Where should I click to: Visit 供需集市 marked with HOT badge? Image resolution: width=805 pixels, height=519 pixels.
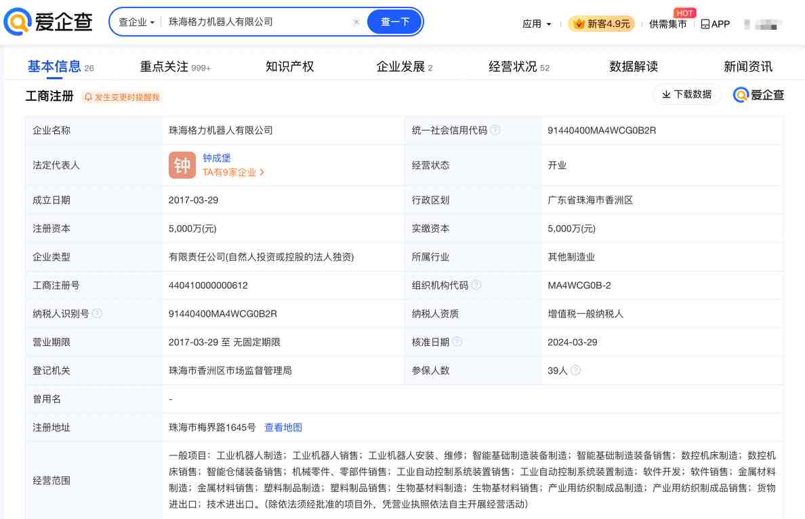(x=668, y=24)
